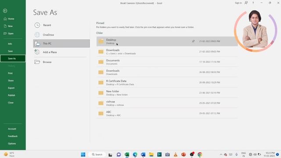The image size is (281, 158).
Task: Open Task View on the taskbar
Action: coord(110,154)
